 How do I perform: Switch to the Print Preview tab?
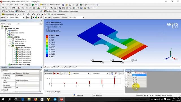[x=59, y=67]
